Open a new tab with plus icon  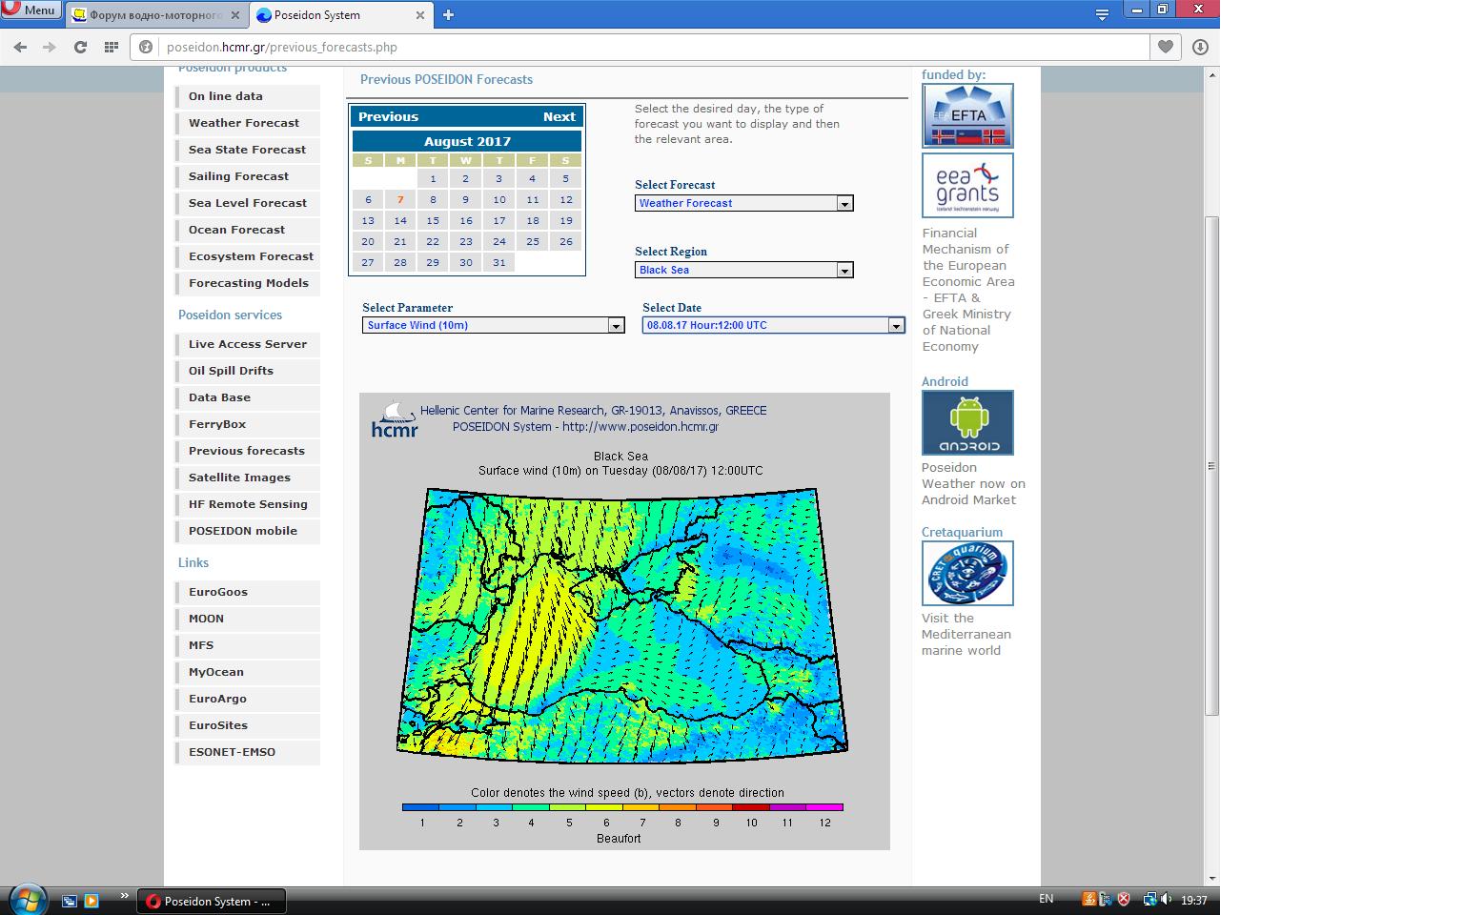click(448, 14)
